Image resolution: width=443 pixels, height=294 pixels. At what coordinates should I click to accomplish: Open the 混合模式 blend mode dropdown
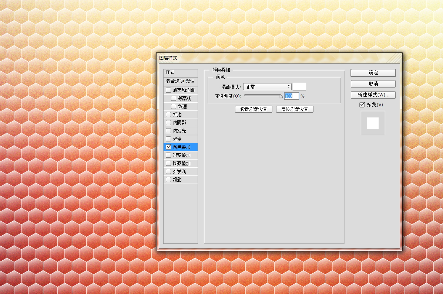click(267, 86)
